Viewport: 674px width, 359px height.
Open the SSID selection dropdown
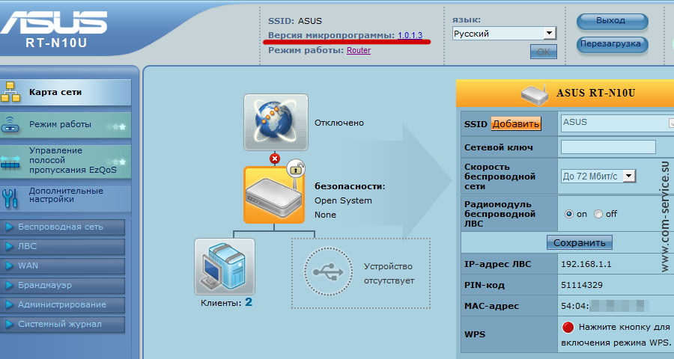point(617,123)
